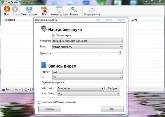The height and width of the screenshot is (117, 165).
Task: Open the О программе help icon
Action: click(x=92, y=9)
